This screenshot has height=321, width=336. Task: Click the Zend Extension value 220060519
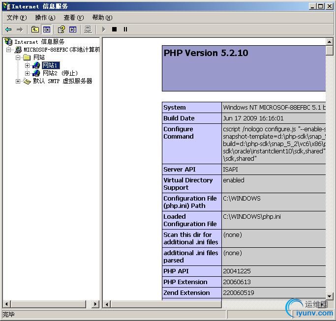click(239, 292)
